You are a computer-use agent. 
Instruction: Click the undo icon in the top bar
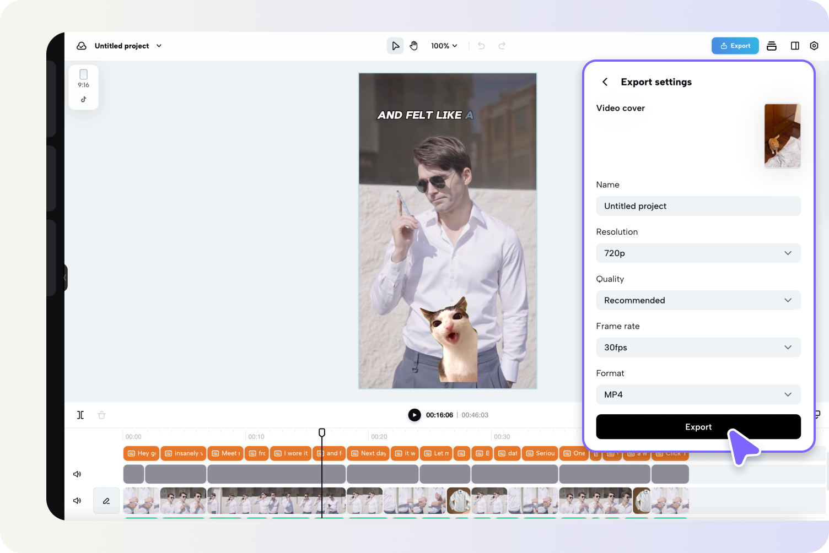[x=481, y=46]
